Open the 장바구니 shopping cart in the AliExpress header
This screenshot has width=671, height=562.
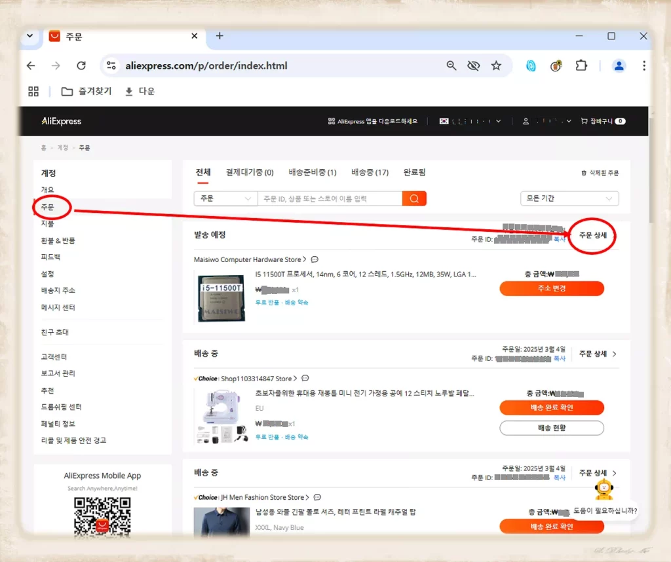click(x=603, y=121)
